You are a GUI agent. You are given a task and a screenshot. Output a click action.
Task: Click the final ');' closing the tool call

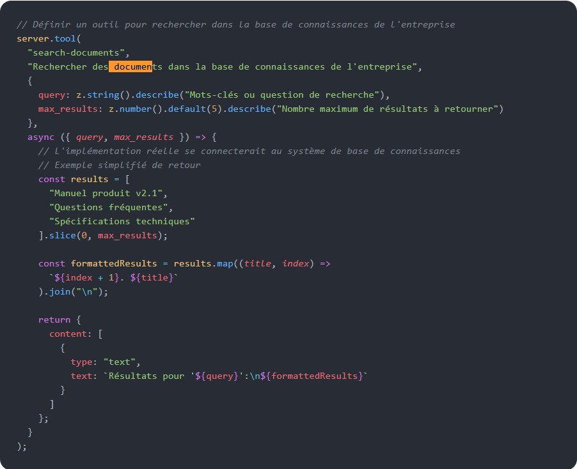22,446
